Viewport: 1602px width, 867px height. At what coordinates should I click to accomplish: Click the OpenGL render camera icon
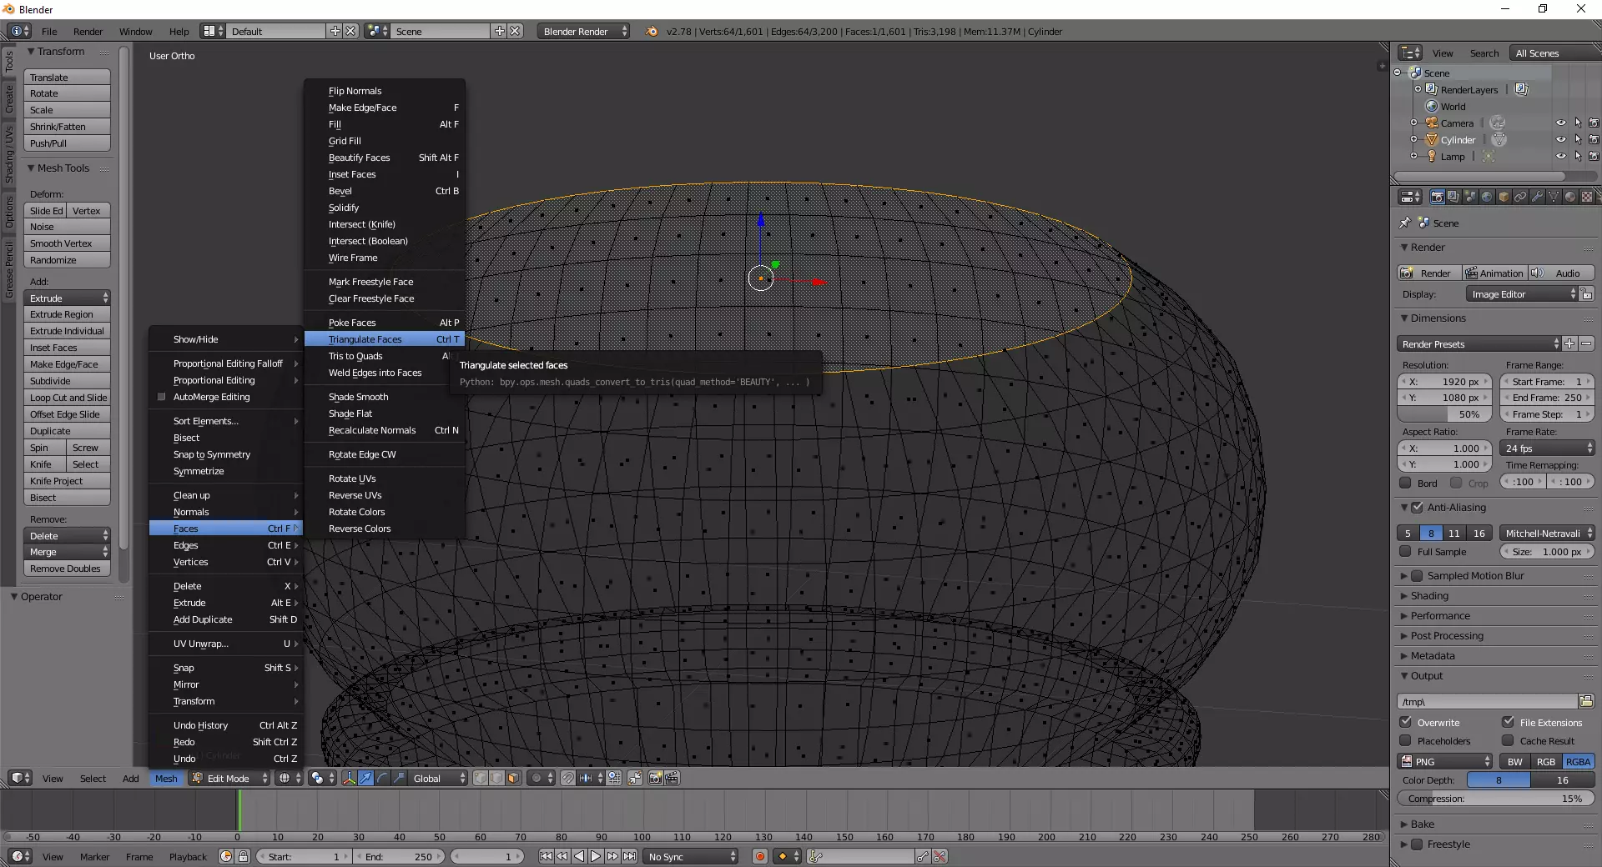[656, 778]
